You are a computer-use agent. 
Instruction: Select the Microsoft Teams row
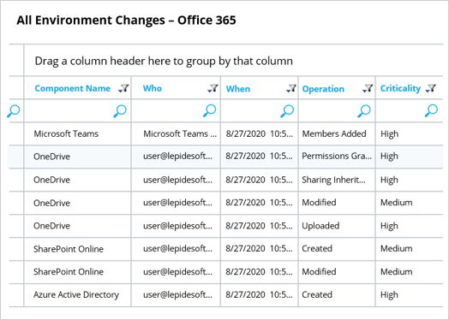226,133
